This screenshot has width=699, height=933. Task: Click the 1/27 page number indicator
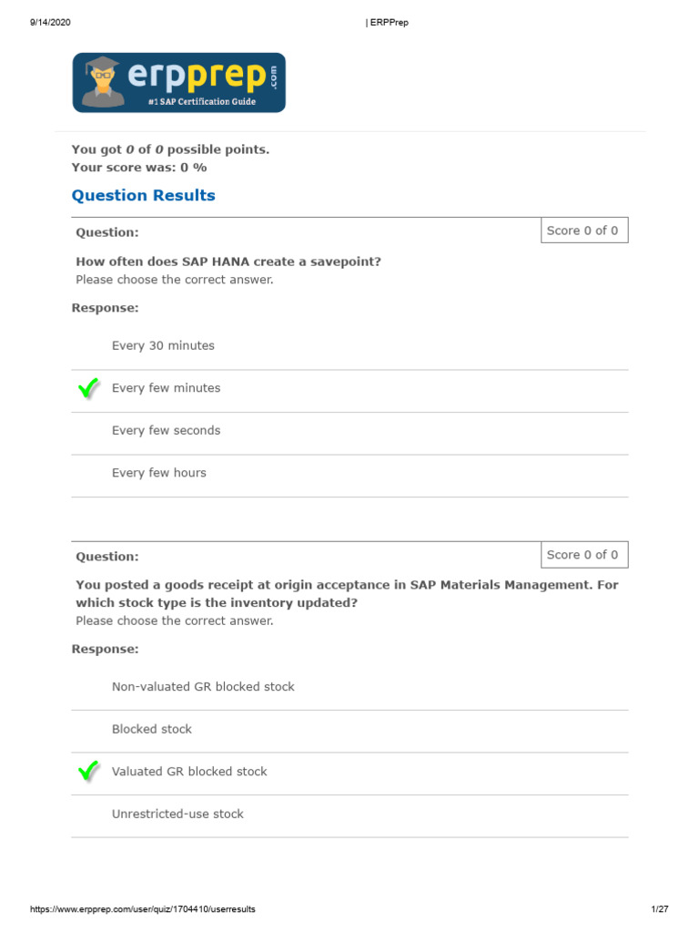660,909
